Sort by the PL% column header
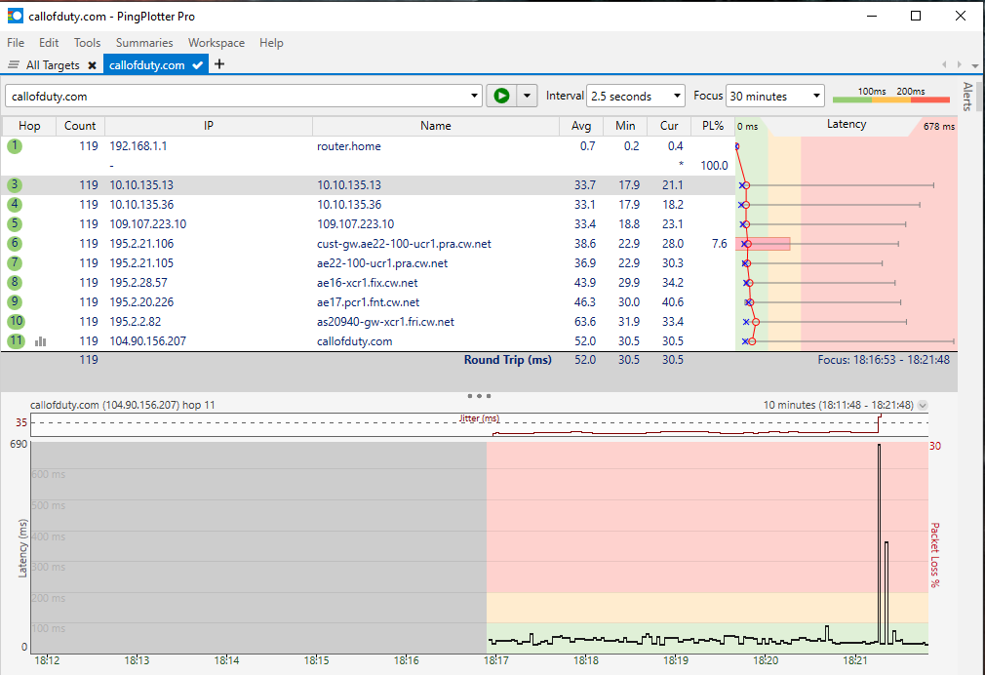 click(x=712, y=126)
